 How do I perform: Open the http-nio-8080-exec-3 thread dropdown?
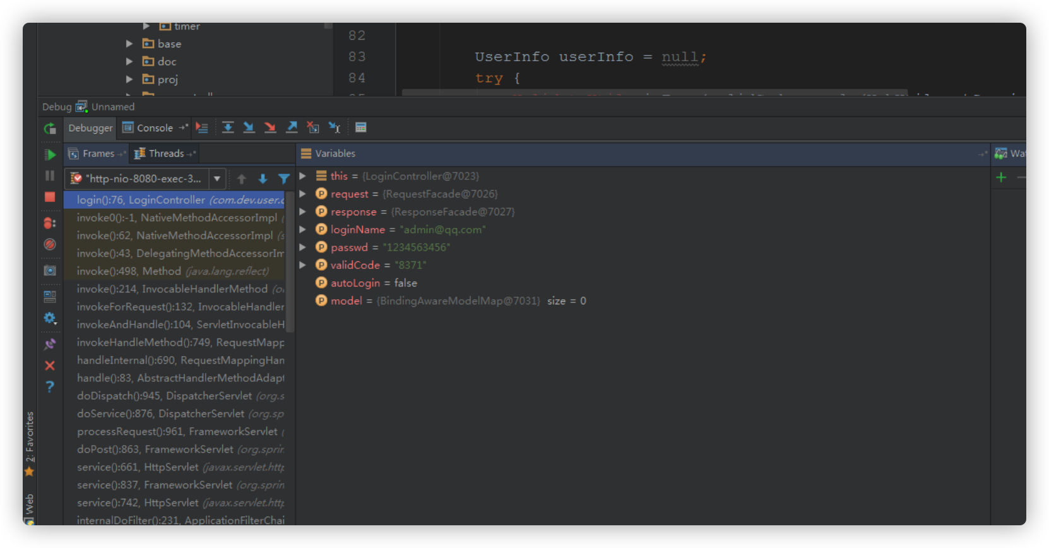tap(217, 179)
